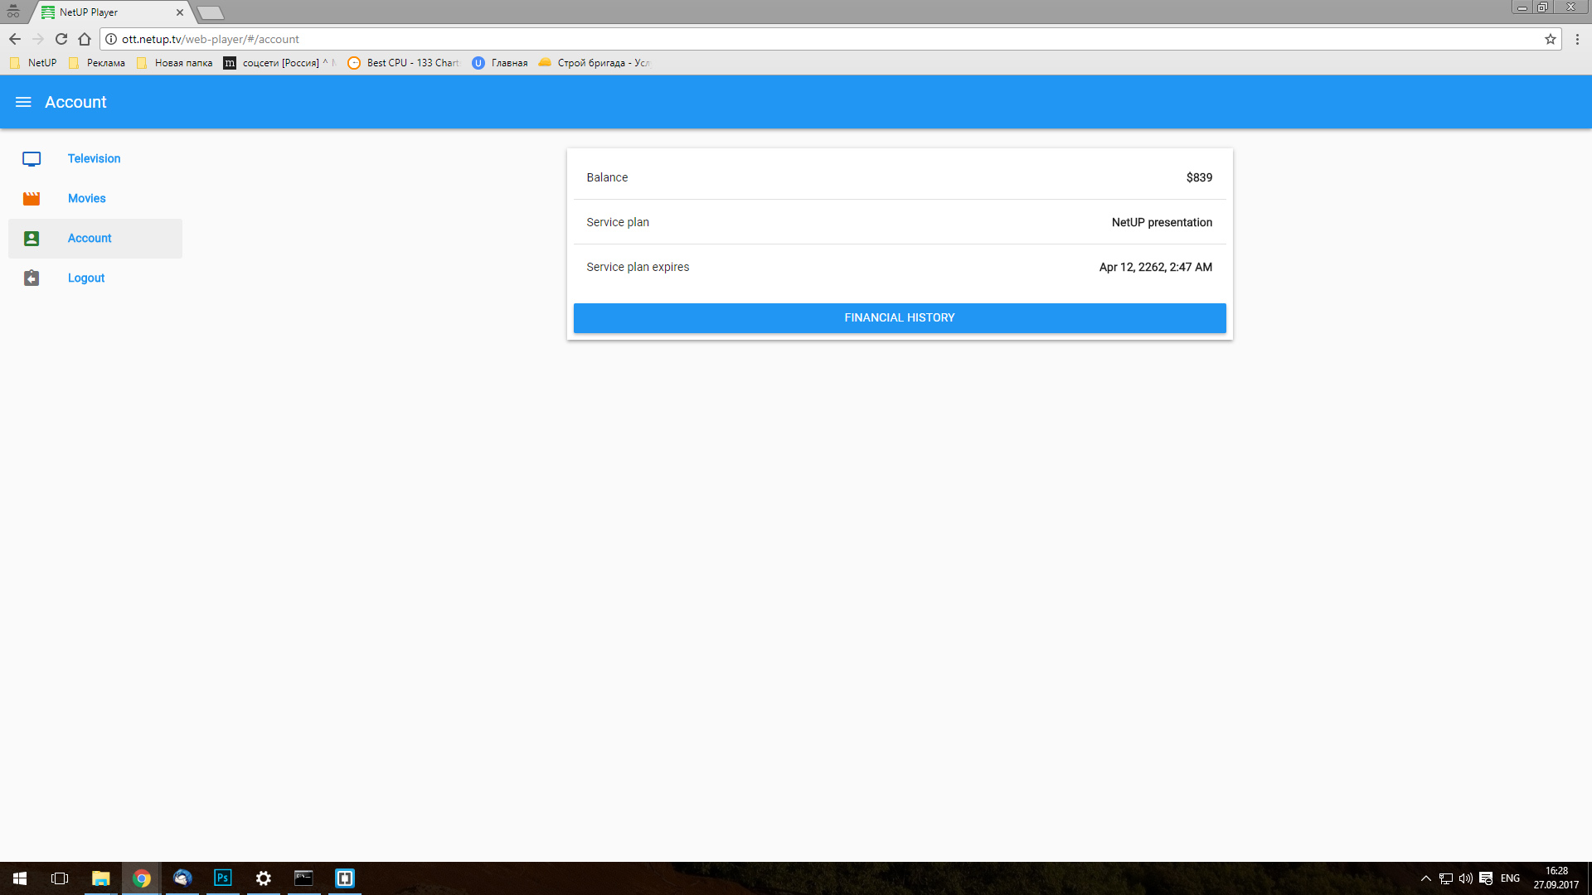Expand hidden system tray icons chevron
The height and width of the screenshot is (895, 1592).
[1425, 878]
